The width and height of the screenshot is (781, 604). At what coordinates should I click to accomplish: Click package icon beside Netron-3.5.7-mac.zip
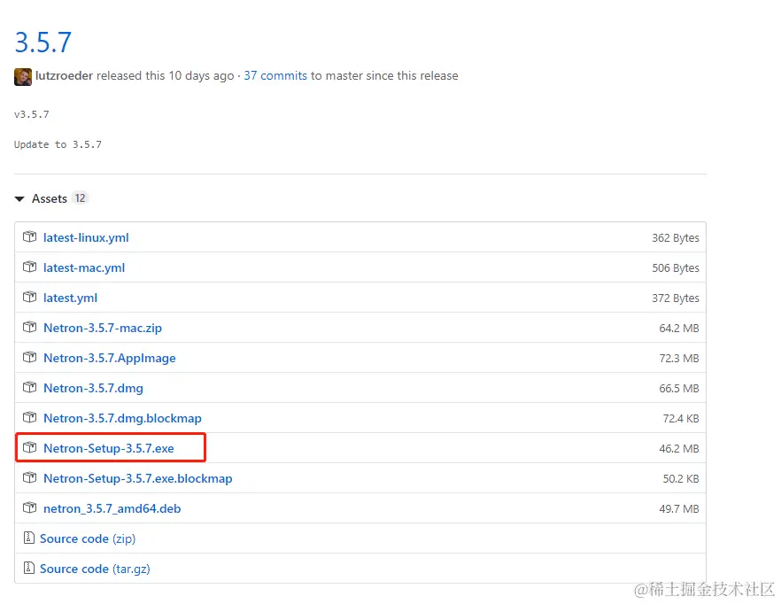point(29,328)
